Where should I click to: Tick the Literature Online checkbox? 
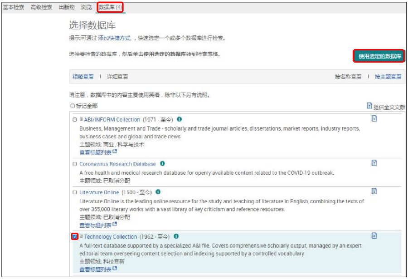point(75,192)
